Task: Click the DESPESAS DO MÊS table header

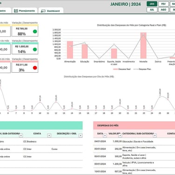Action: [108, 126]
